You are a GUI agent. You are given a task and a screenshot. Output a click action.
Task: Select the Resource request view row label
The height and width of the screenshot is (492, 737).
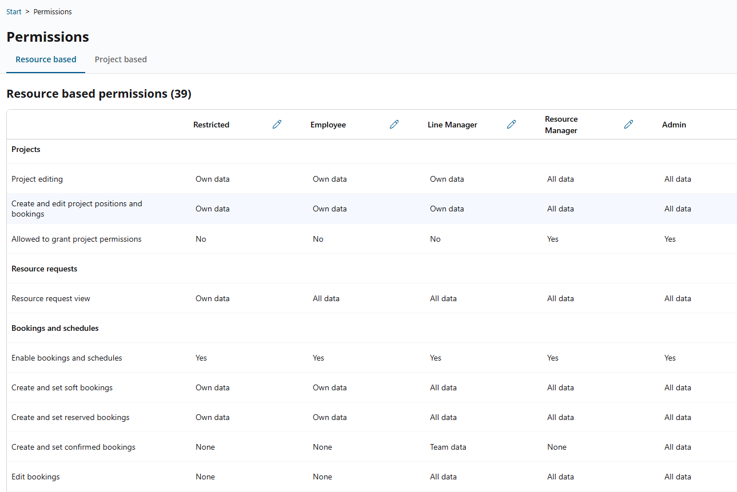(x=51, y=298)
